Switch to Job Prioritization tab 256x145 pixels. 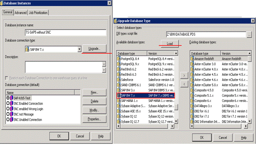pyautogui.click(x=38, y=13)
